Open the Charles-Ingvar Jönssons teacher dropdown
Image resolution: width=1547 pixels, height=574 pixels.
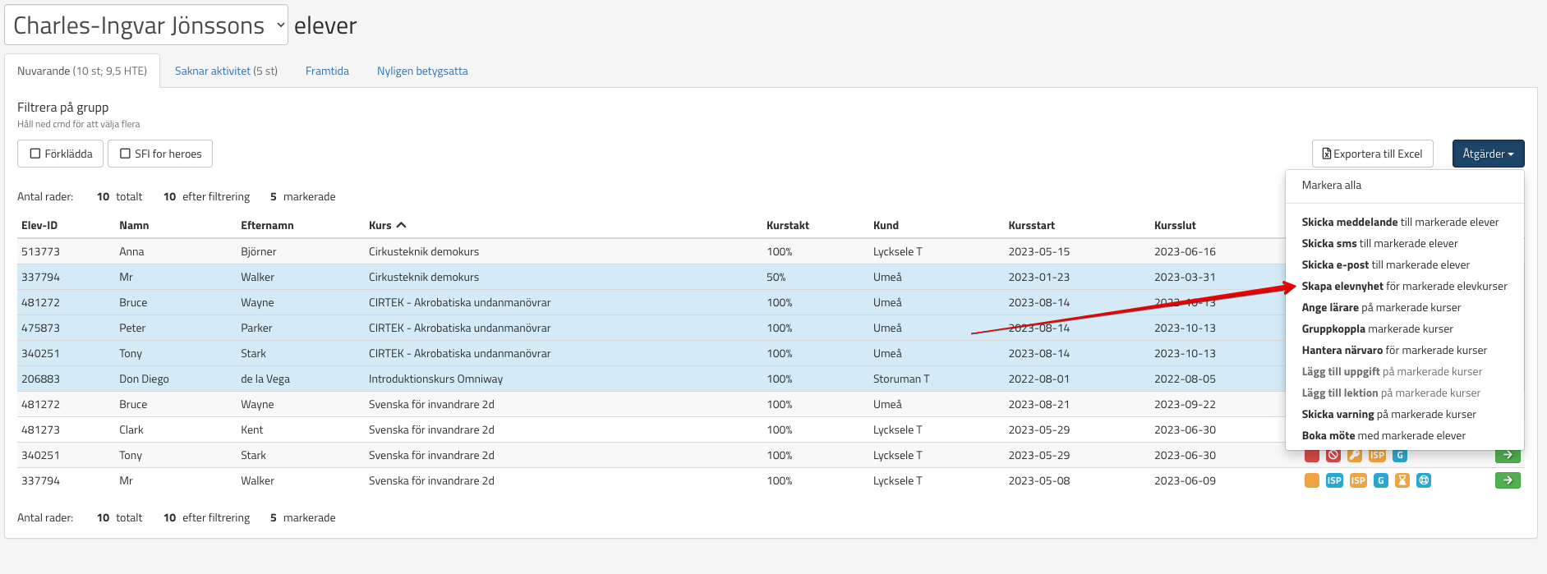146,25
